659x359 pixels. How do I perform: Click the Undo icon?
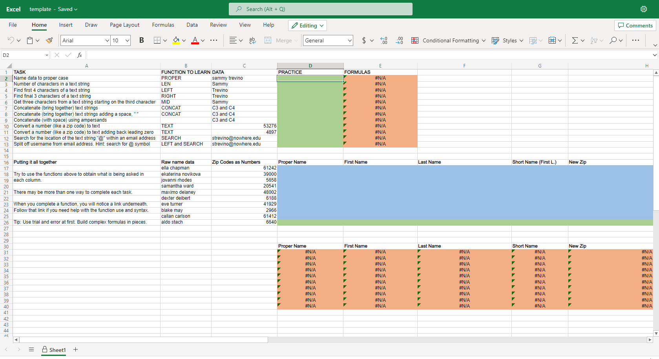(x=11, y=40)
